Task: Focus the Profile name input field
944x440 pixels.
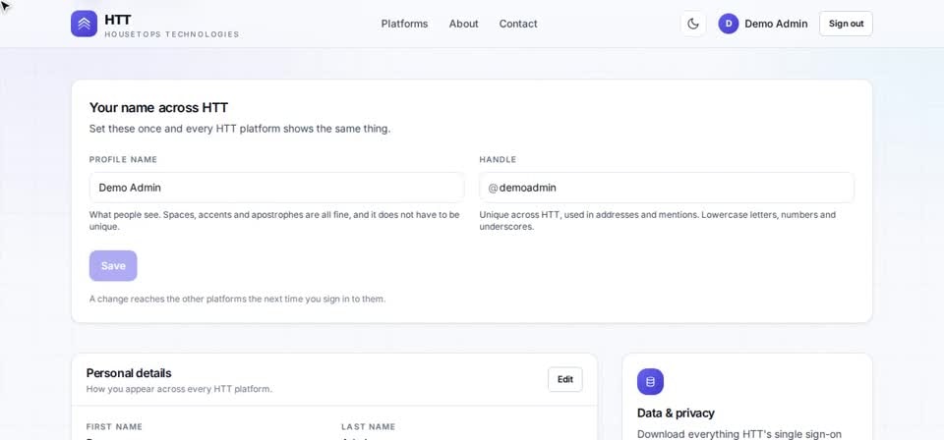Action: (277, 188)
